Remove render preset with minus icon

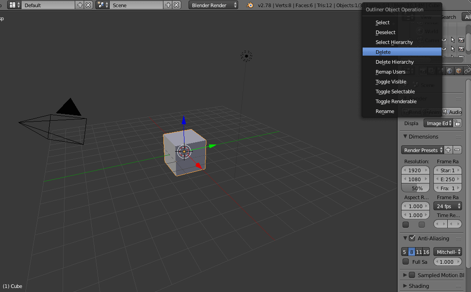(458, 150)
